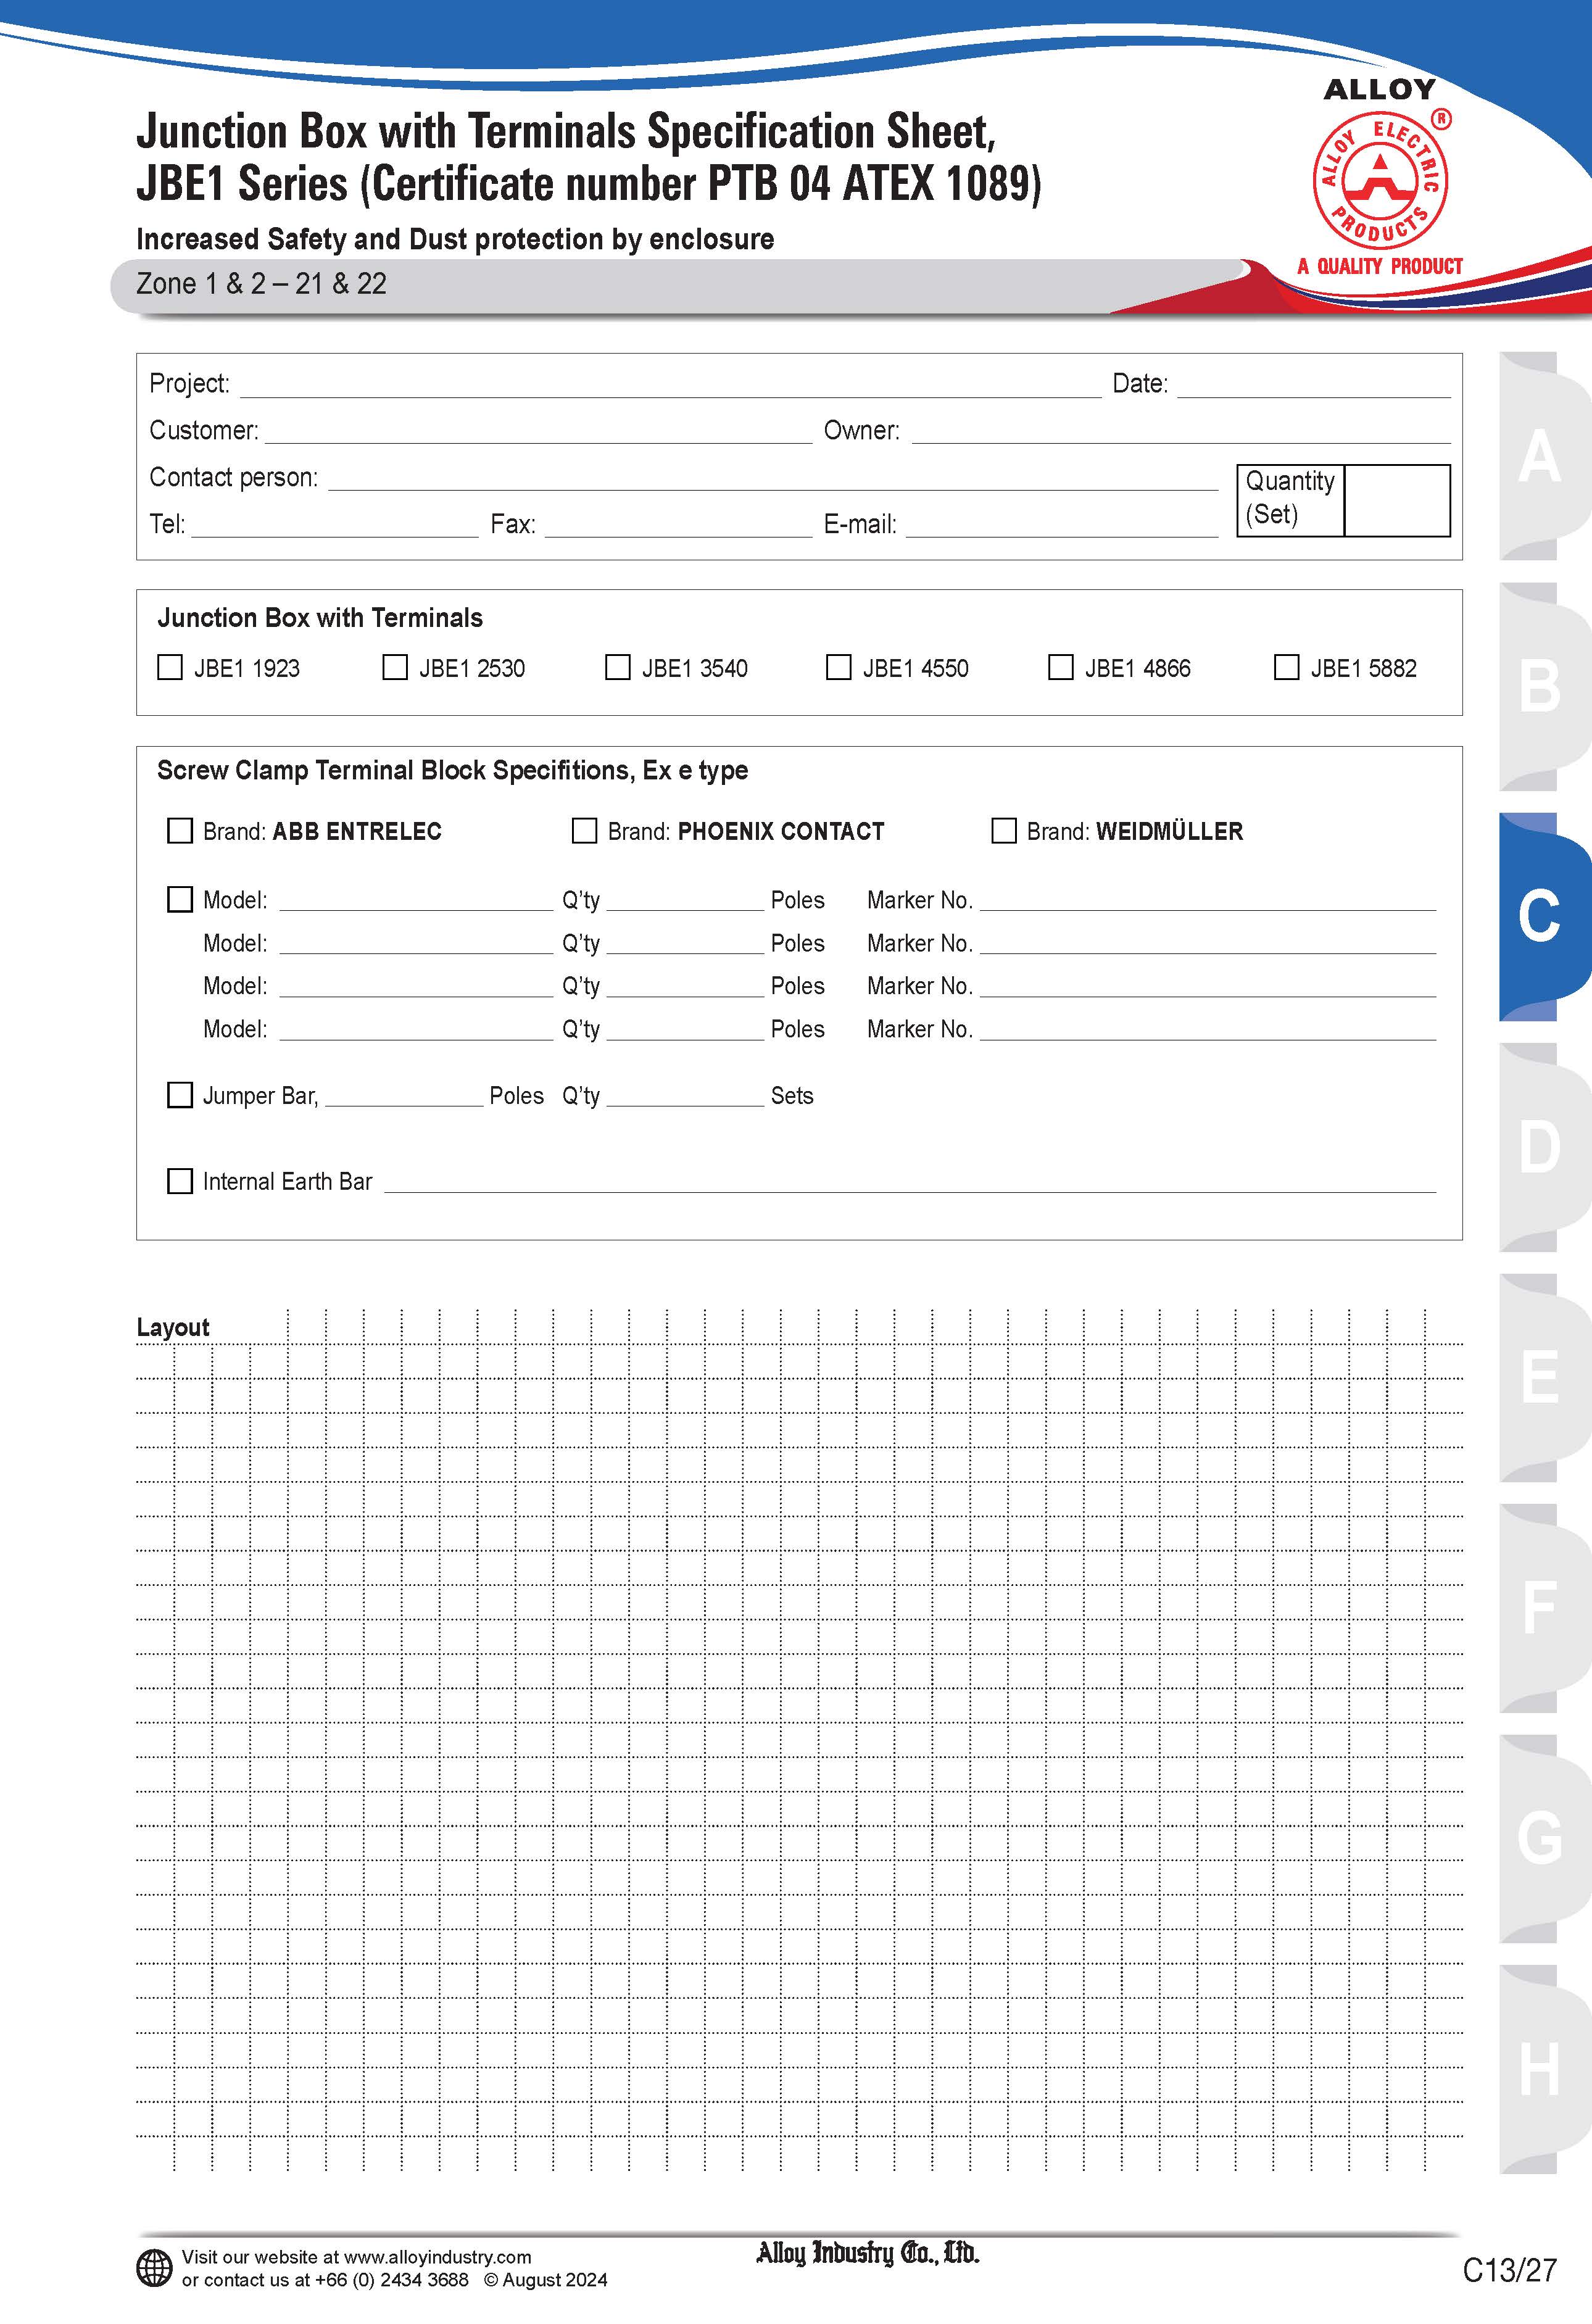
Task: Click the Layout heading
Action: (173, 1327)
